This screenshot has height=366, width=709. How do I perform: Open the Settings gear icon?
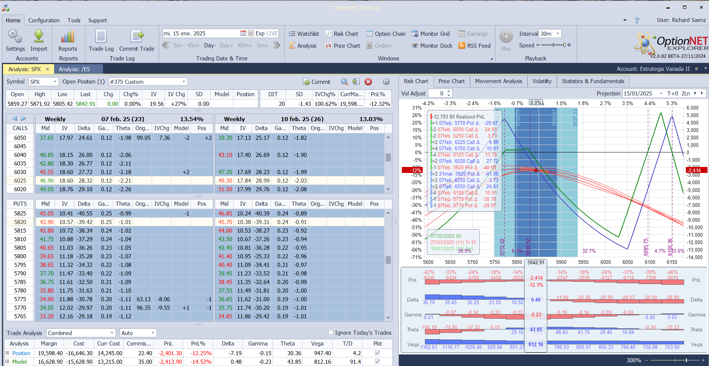tap(15, 37)
